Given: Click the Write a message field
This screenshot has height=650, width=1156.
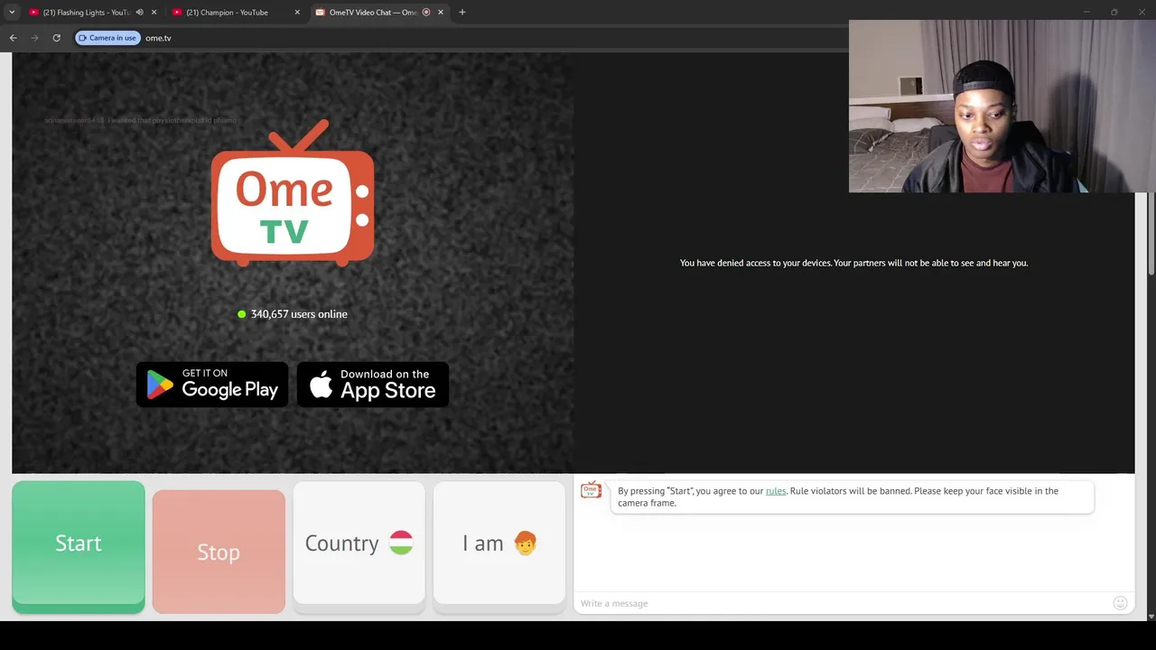Looking at the screenshot, I should (844, 603).
